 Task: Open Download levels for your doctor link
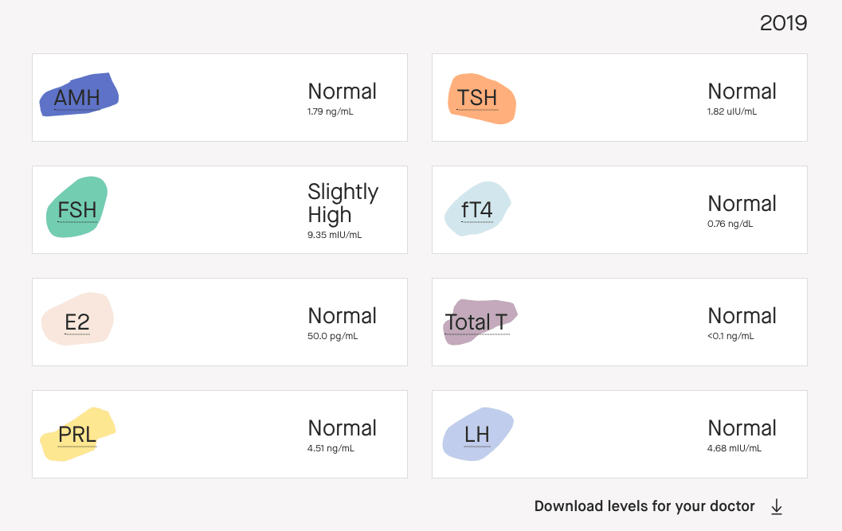pos(644,506)
